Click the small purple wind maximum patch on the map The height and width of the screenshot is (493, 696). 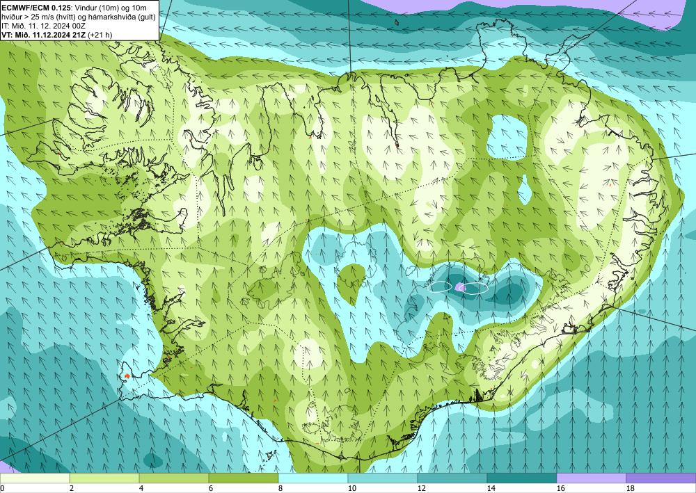pyautogui.click(x=460, y=287)
